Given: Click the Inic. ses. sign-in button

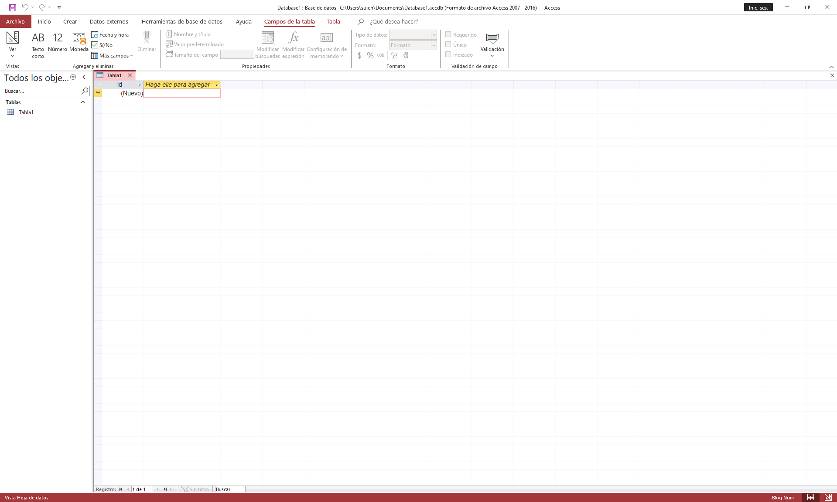Looking at the screenshot, I should (758, 7).
